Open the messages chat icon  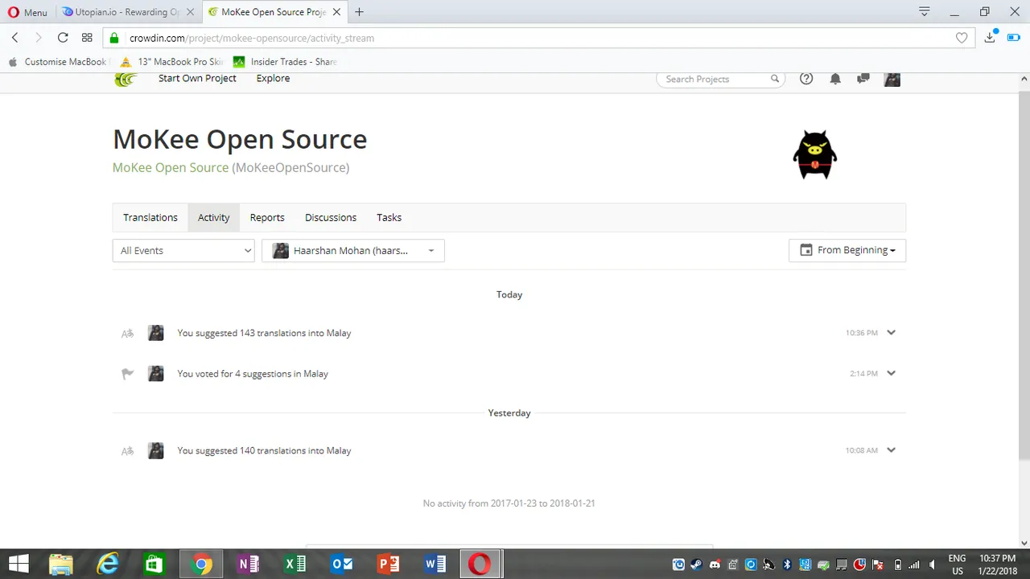[x=863, y=79]
